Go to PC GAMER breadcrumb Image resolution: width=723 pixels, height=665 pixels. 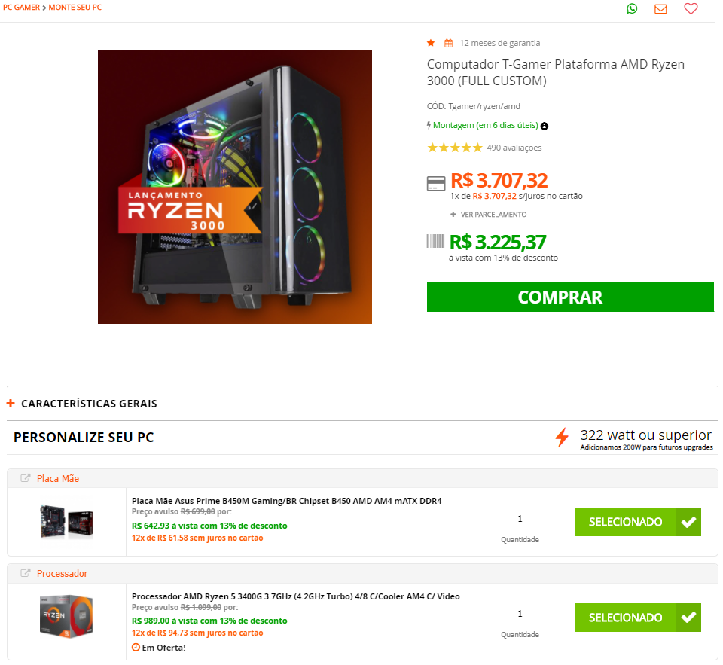21,8
